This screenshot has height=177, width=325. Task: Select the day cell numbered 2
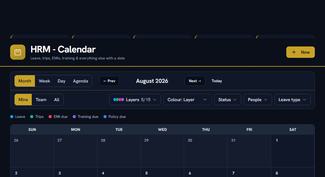32,173
